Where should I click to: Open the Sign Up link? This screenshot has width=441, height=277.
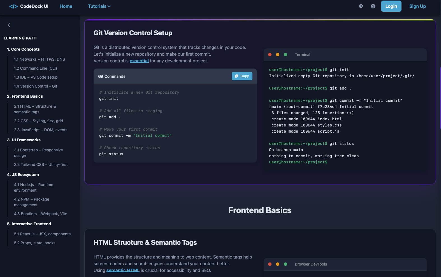417,6
